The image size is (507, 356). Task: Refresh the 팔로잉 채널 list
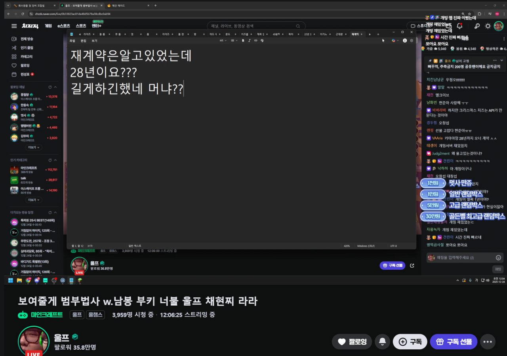[x=50, y=87]
